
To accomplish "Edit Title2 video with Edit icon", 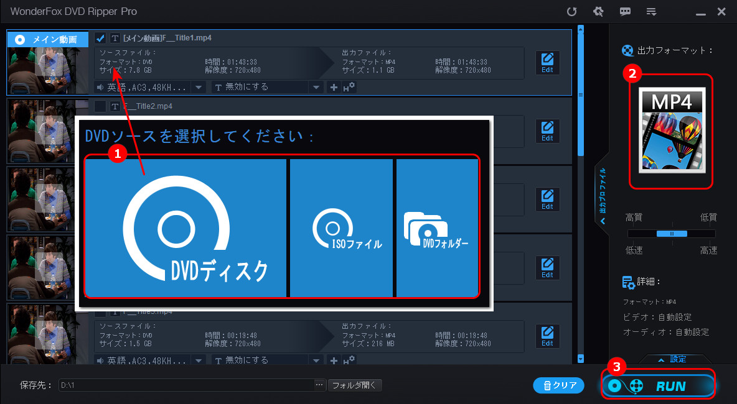I will (547, 131).
